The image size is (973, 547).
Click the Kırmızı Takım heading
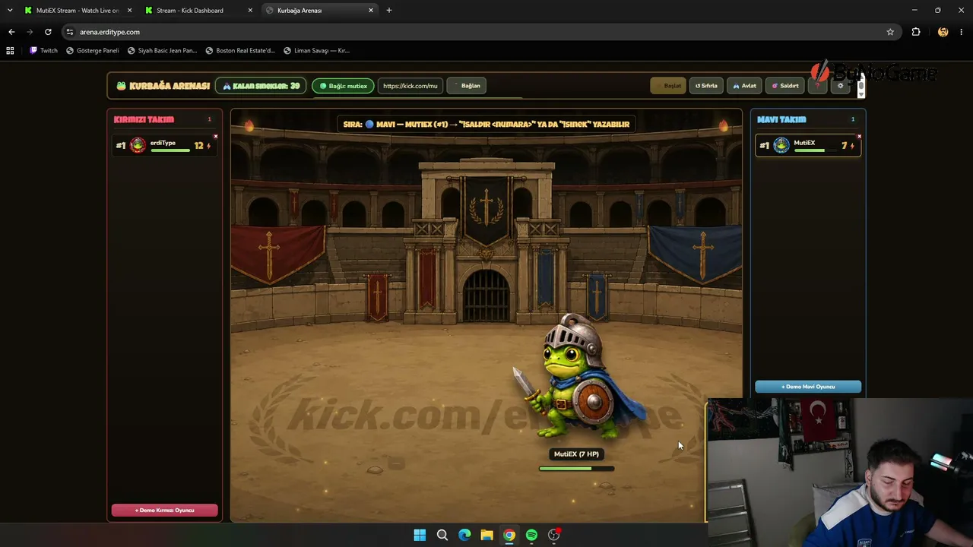(144, 119)
